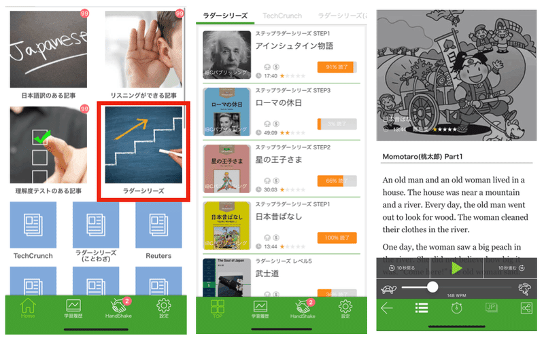Viewport: 544px width, 338px height.
Task: Open the ラダーシリーズ category tile
Action: [143, 151]
